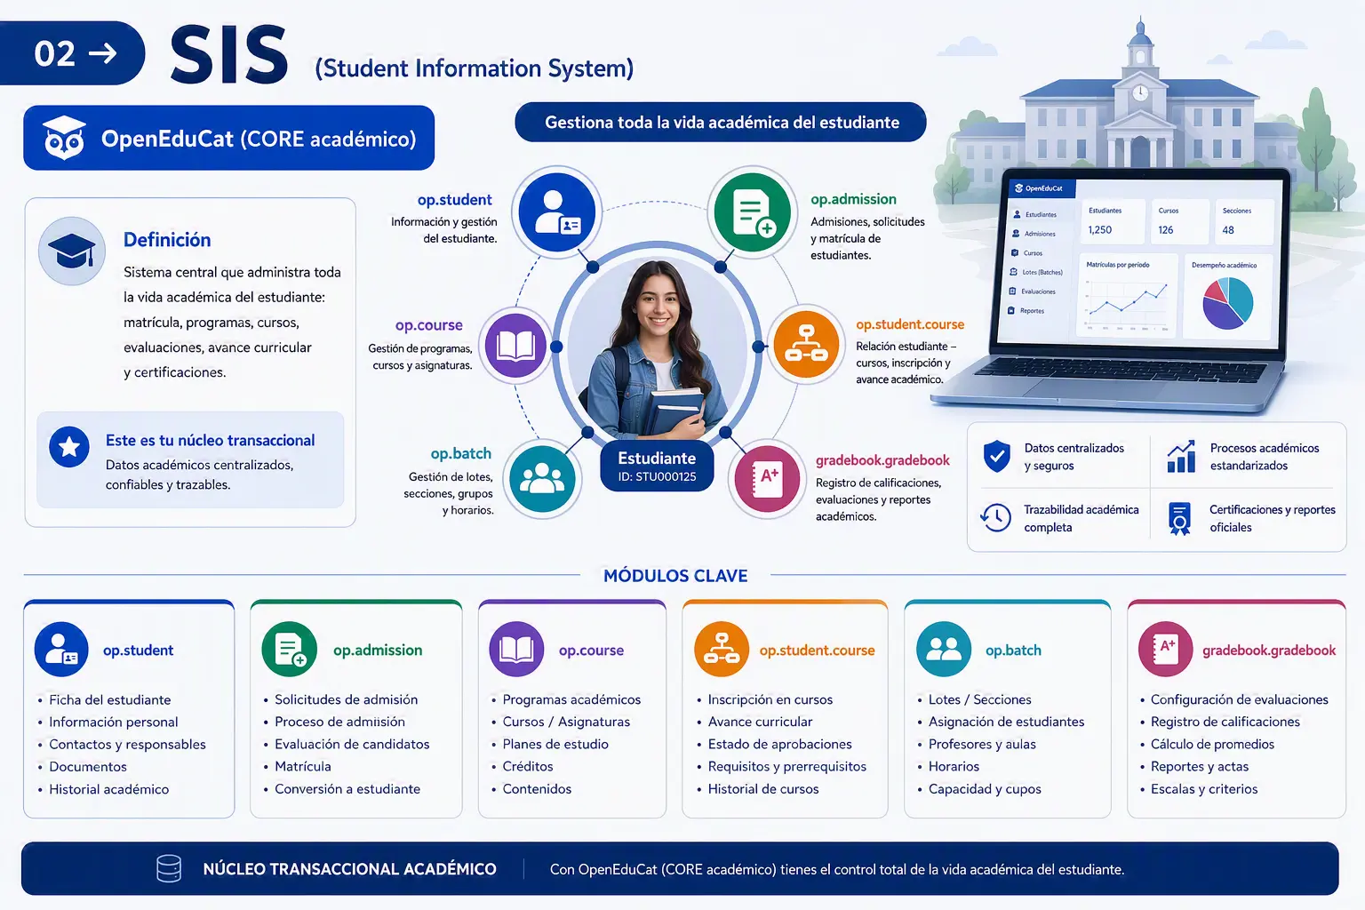
Task: Click the 'Gestiona toda la vida académica' banner
Action: pos(721,123)
